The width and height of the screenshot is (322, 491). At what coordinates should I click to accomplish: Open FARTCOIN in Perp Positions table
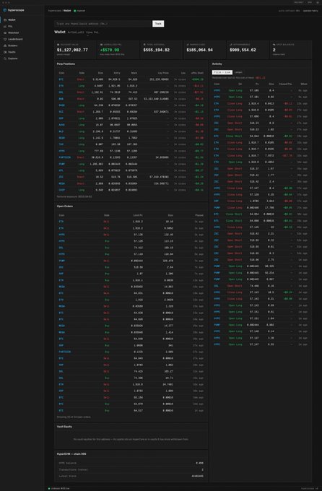(x=64, y=157)
